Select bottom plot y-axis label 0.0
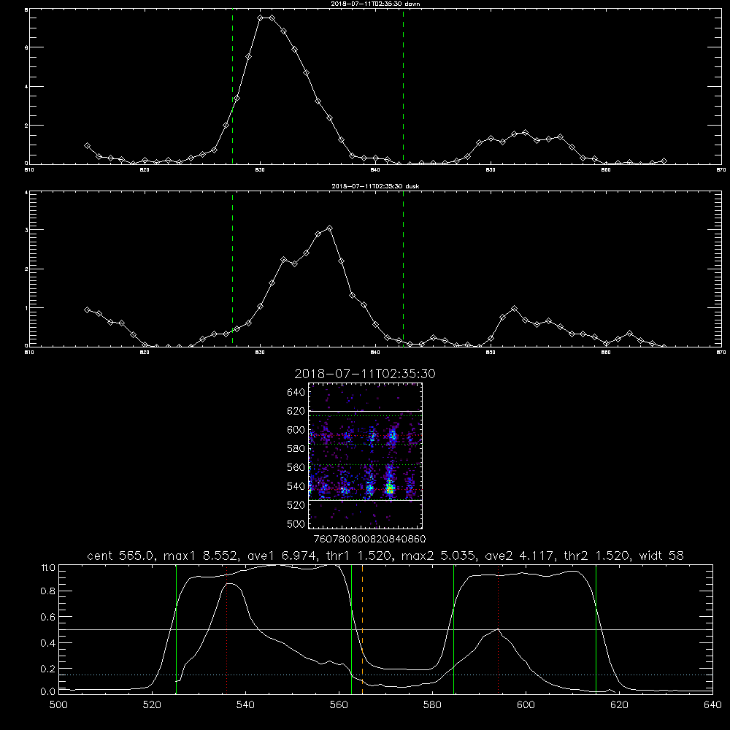 point(48,692)
